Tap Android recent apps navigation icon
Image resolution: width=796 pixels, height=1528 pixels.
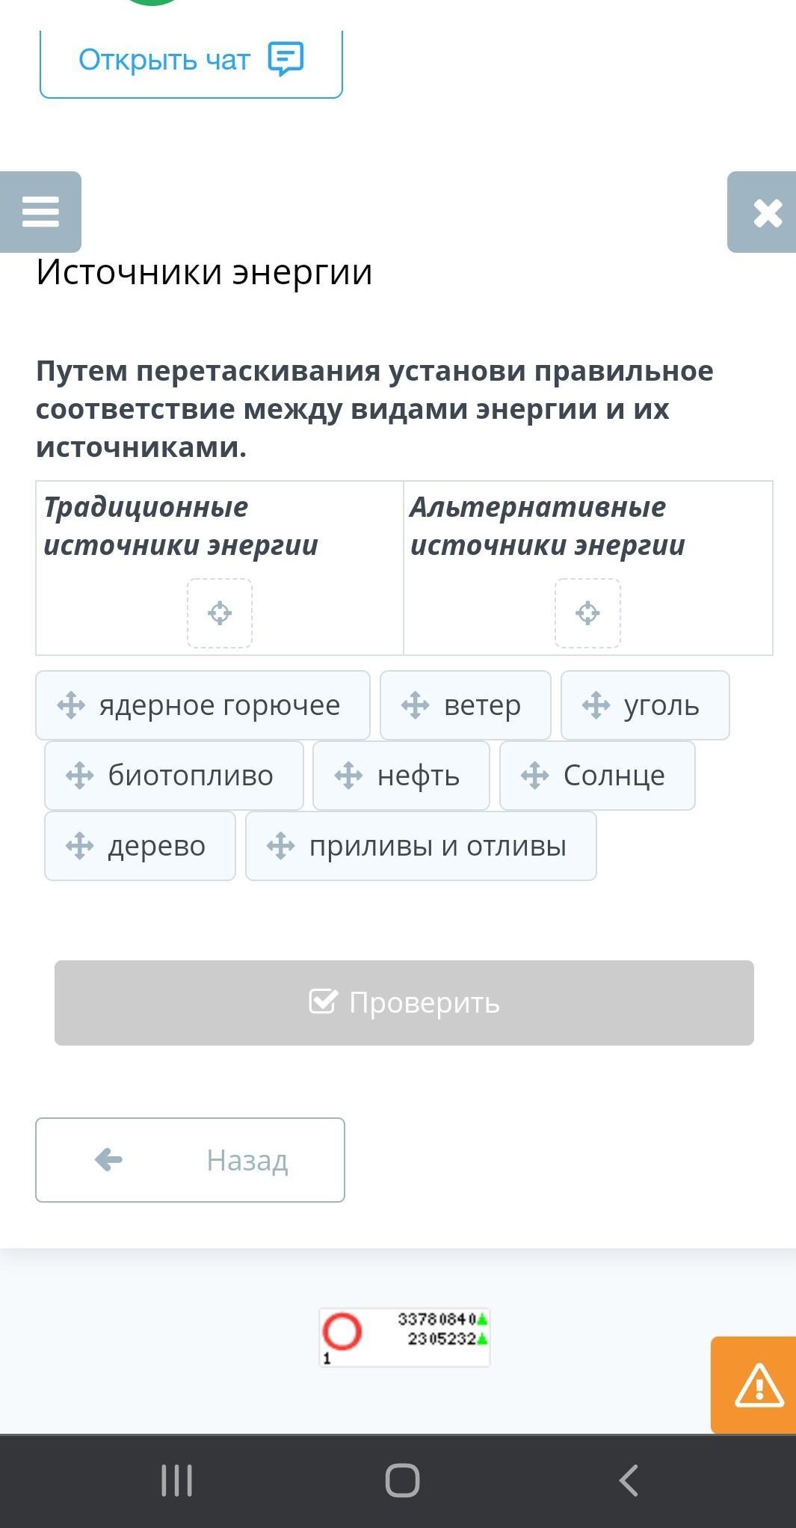click(177, 1480)
